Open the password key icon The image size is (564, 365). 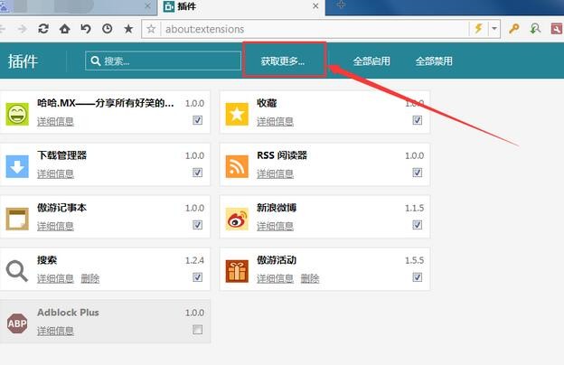click(x=513, y=29)
